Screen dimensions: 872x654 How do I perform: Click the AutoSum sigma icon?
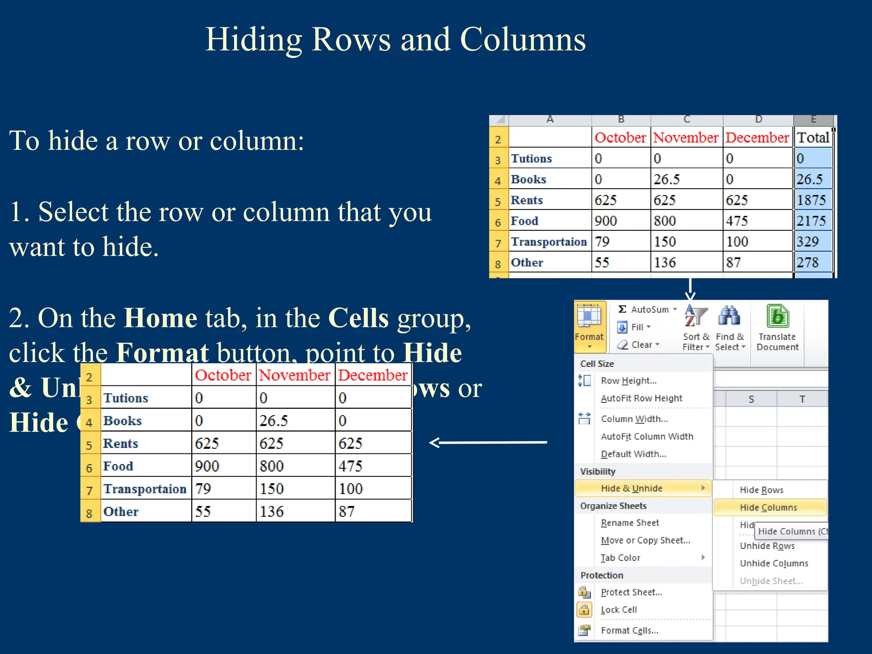[x=622, y=310]
